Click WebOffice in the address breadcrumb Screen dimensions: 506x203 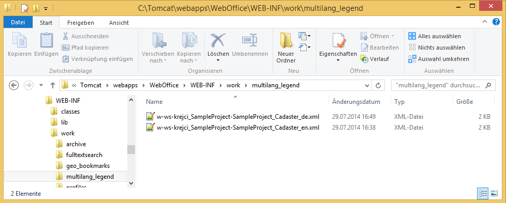165,85
